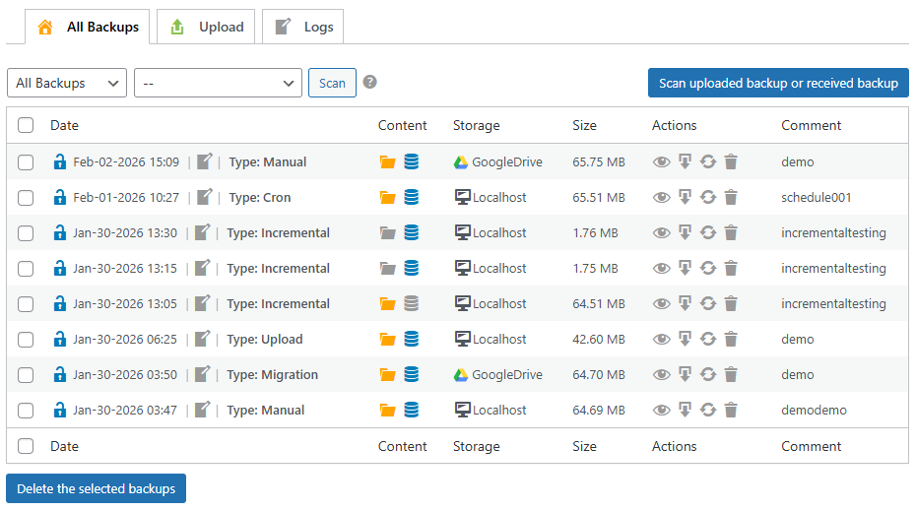Screen dimensions: 916x511
Task: Click the lock icon for Feb-01-2026 10:27 backup
Action: pyautogui.click(x=59, y=197)
